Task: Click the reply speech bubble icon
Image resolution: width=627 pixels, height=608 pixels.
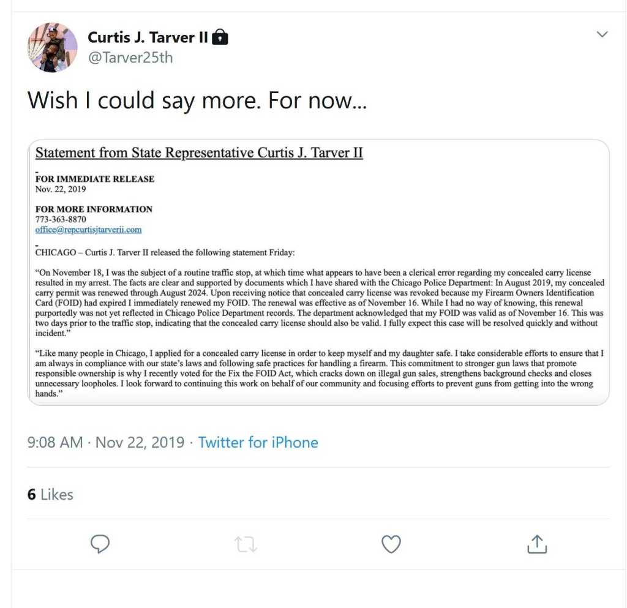Action: [100, 544]
